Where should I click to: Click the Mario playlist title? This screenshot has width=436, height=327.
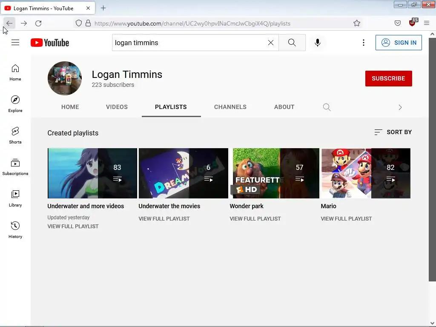[x=328, y=206]
